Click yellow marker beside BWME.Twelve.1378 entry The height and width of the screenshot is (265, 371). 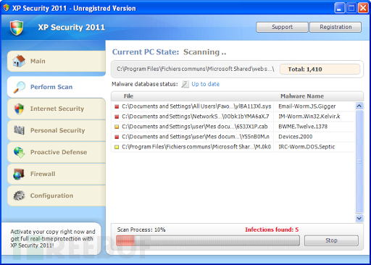[117, 127]
